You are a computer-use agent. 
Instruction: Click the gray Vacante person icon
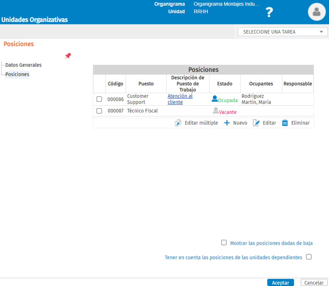pos(216,110)
